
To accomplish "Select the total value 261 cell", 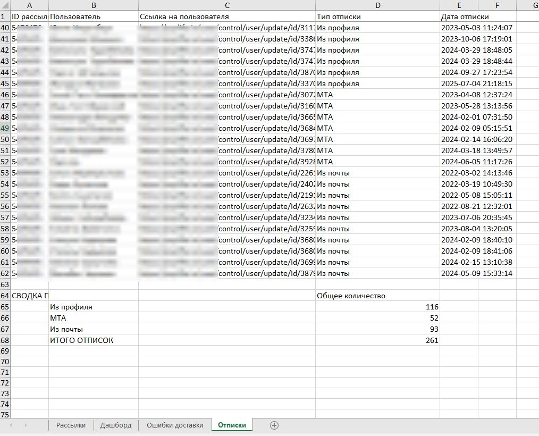I will pos(377,340).
